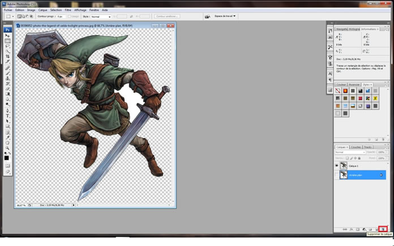Click the Arrière-plan layer thumbnail
The width and height of the screenshot is (394, 246).
coord(344,175)
